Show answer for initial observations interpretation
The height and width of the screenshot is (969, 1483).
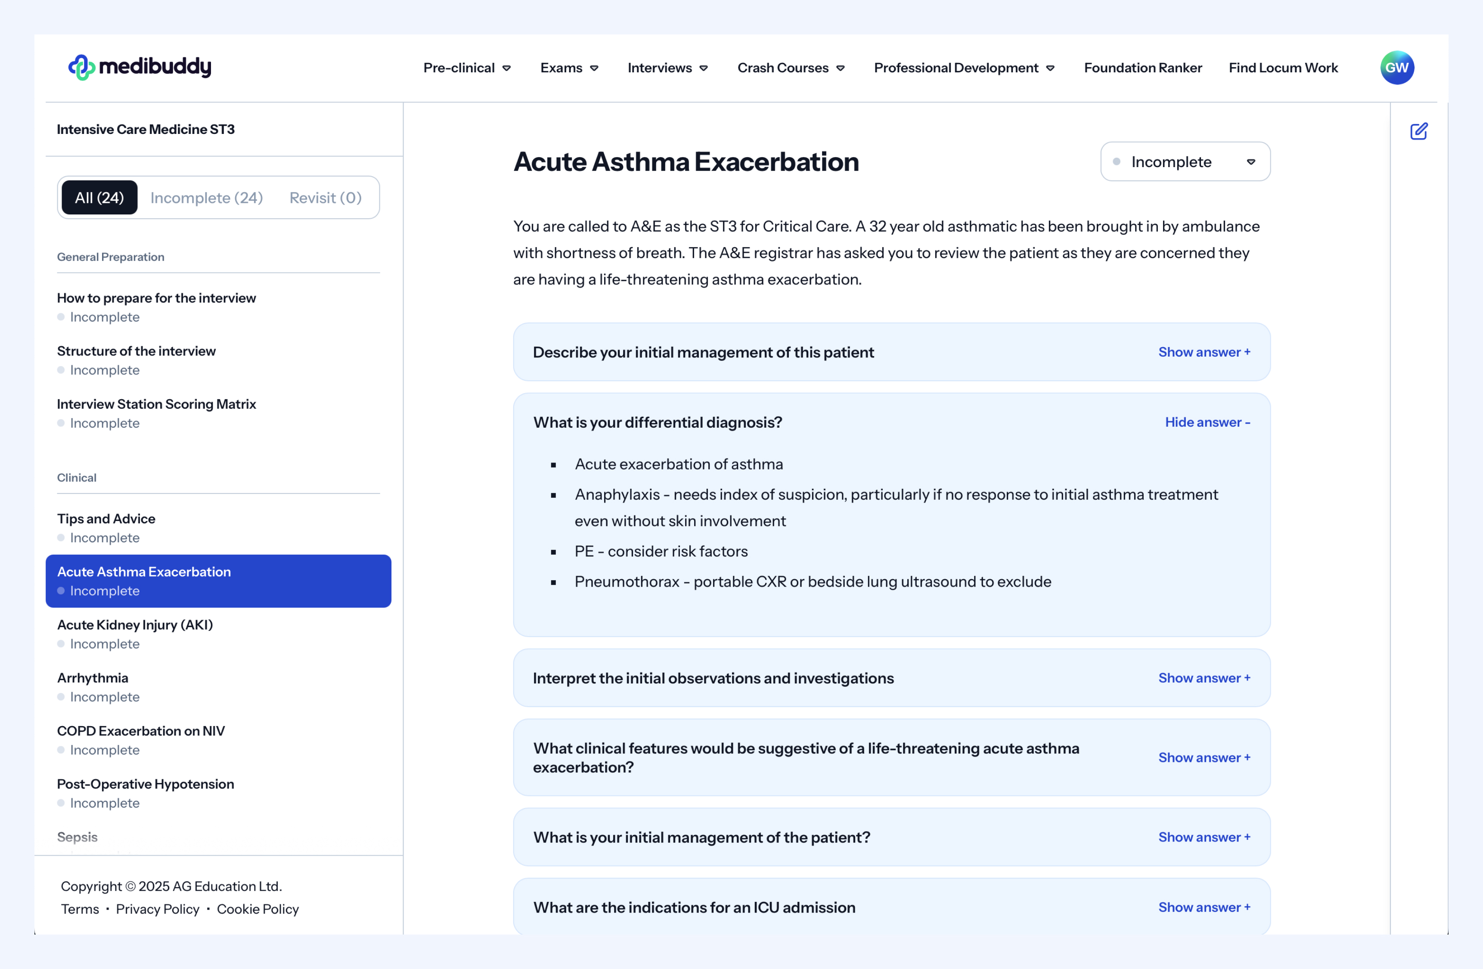(x=1204, y=678)
